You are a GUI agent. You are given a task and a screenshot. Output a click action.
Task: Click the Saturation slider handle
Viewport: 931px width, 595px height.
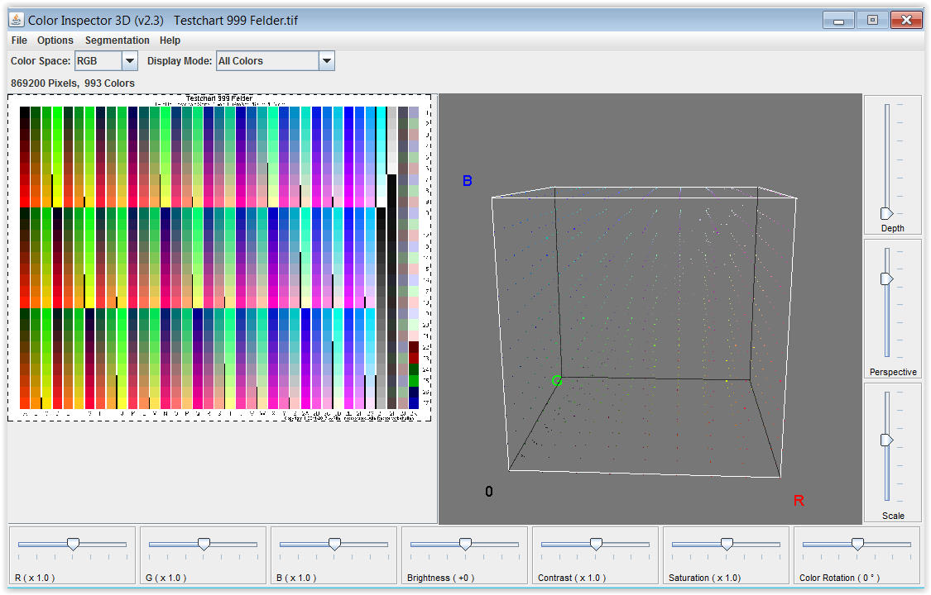point(727,544)
